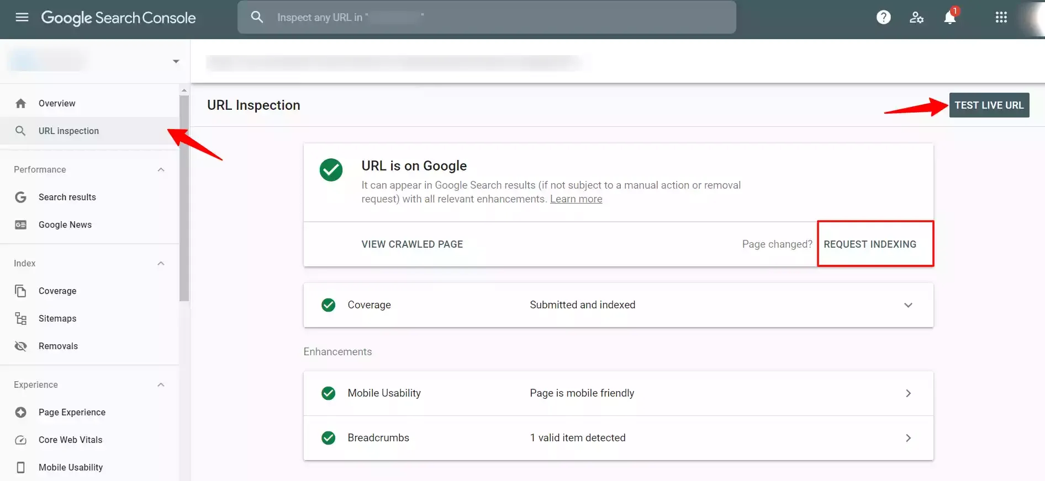Viewport: 1045px width, 481px height.
Task: Open the property selector dropdown arrow
Action: 176,61
